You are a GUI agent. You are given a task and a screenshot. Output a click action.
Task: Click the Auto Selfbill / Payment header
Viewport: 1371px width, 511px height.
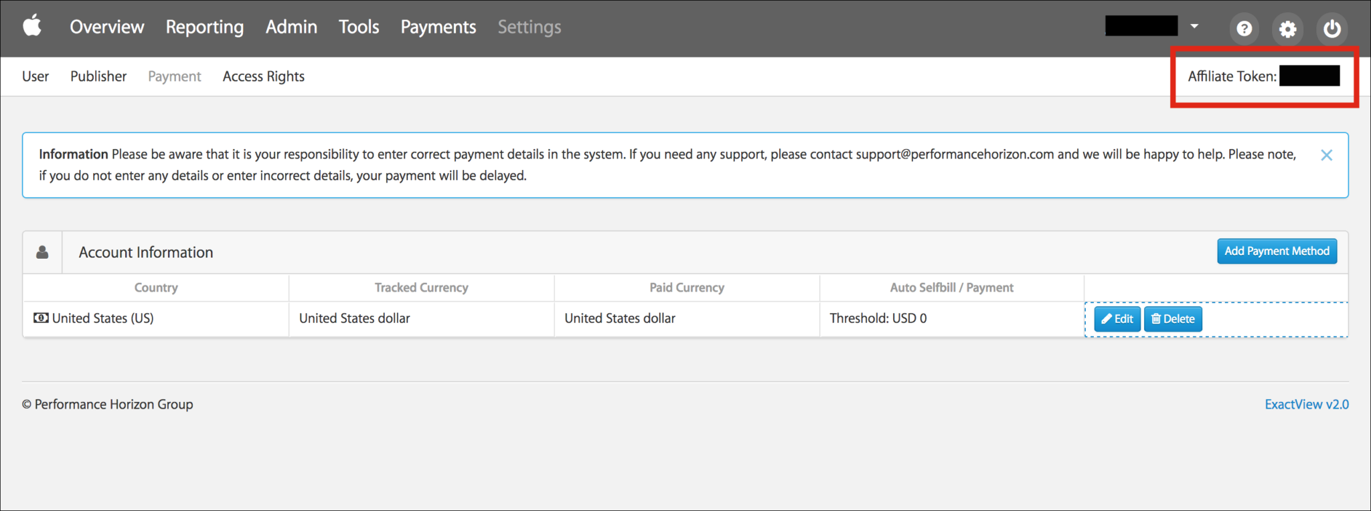pyautogui.click(x=952, y=288)
